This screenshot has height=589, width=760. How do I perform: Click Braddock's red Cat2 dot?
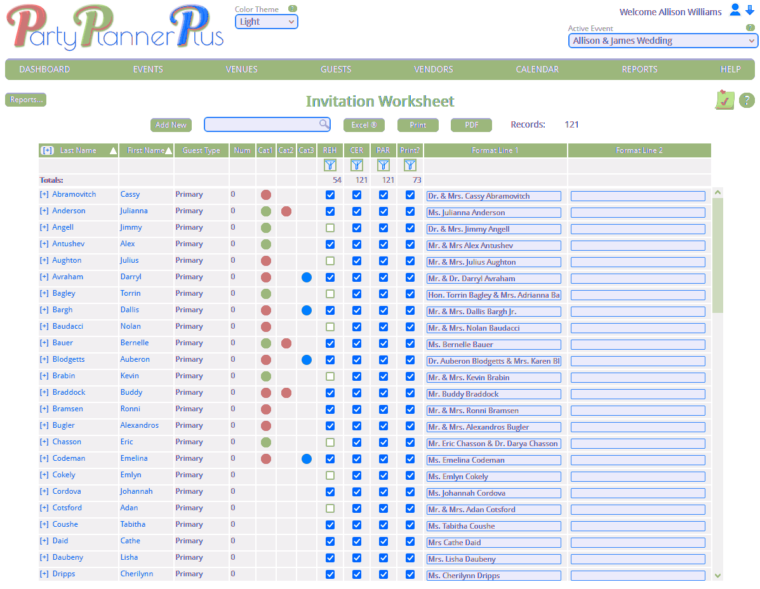click(286, 393)
